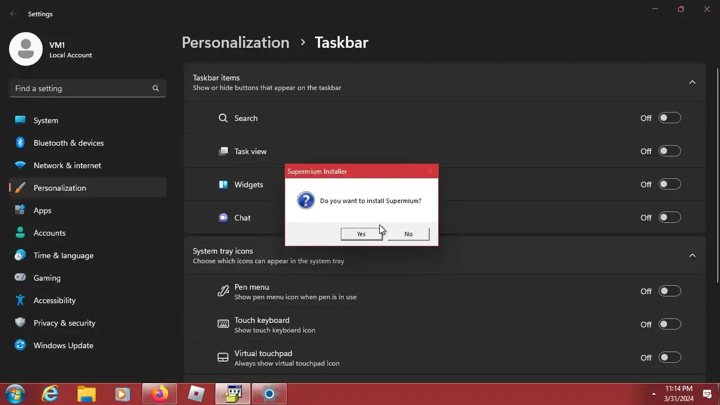Open Gaming settings in the sidebar
This screenshot has height=405, width=720.
click(88, 278)
